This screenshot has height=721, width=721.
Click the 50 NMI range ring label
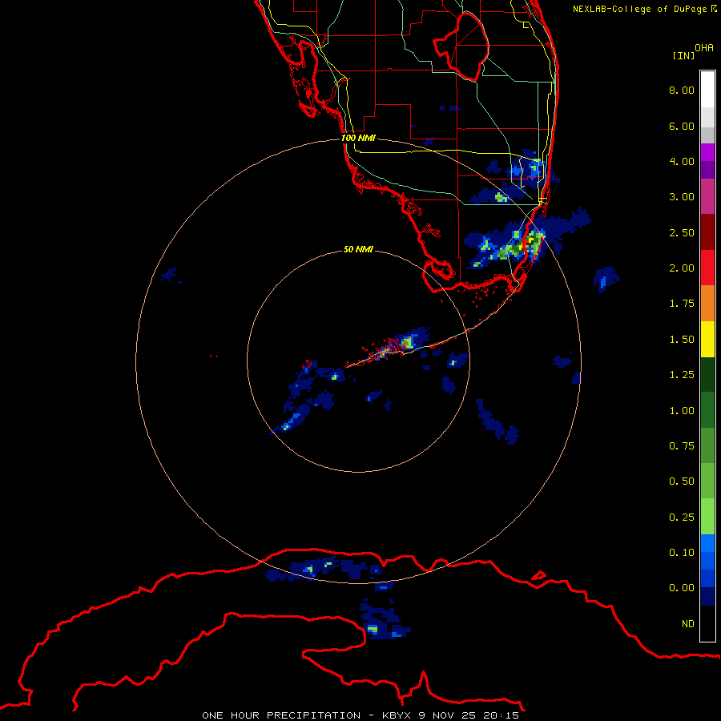pos(358,249)
